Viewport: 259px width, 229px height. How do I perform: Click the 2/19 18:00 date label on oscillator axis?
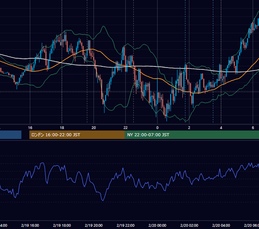tap(62, 225)
